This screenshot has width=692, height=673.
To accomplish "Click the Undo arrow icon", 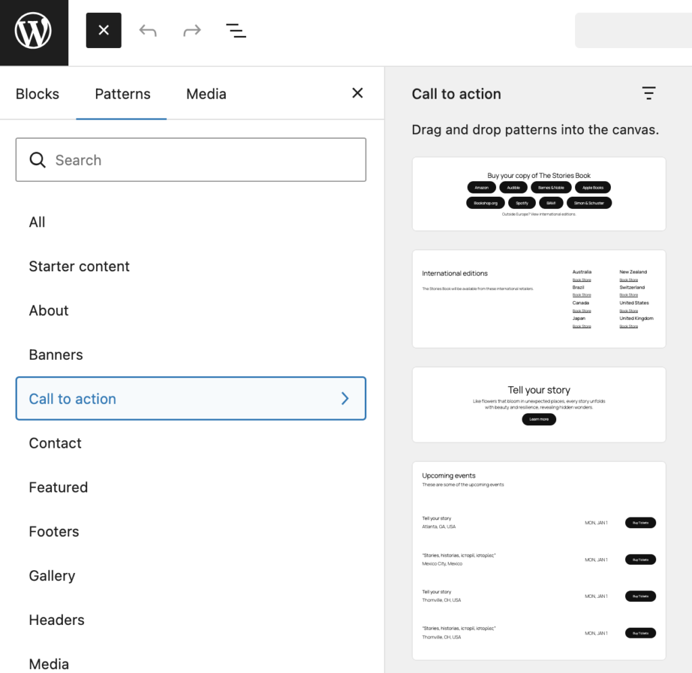I will [147, 30].
